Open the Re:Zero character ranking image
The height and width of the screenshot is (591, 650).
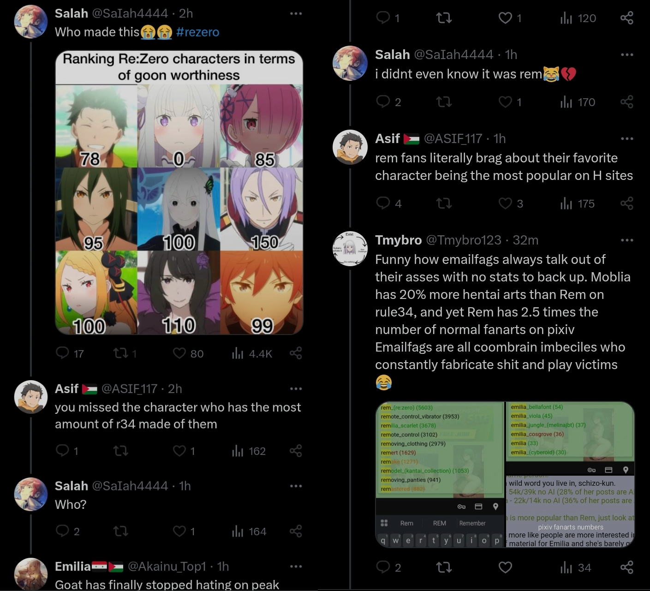coord(179,192)
